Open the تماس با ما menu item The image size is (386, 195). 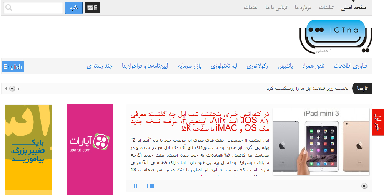tap(276, 8)
